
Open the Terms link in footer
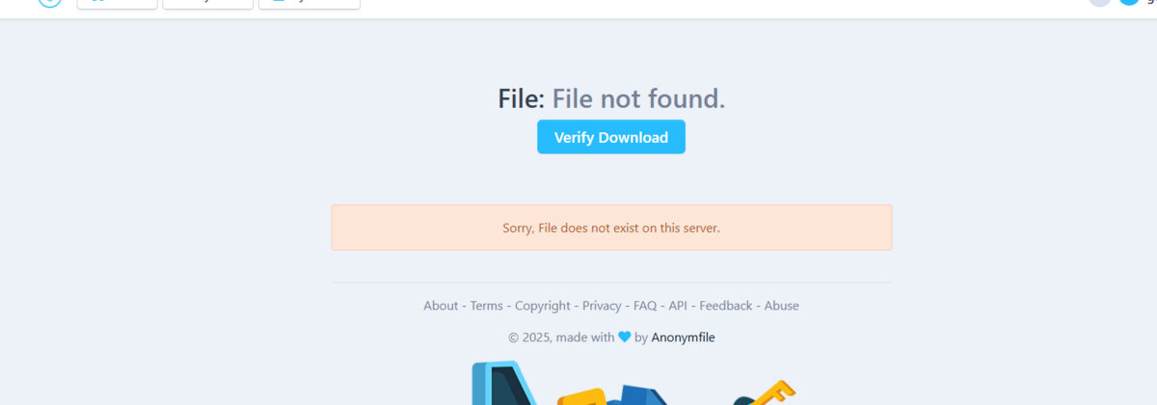[487, 306]
